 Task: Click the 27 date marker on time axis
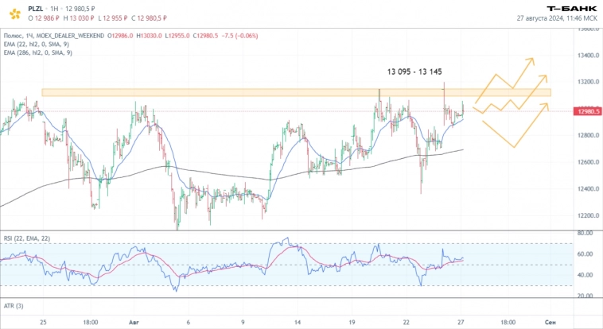(461, 323)
